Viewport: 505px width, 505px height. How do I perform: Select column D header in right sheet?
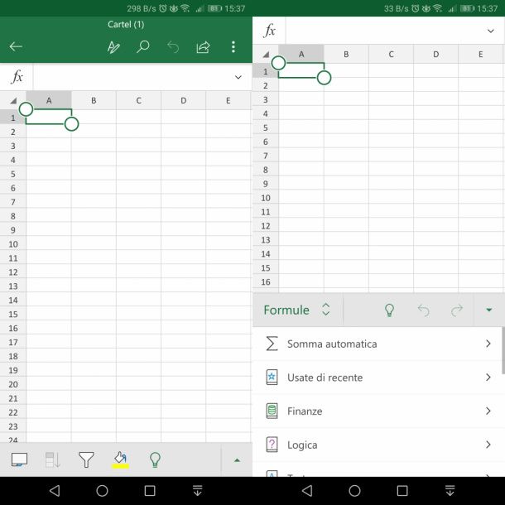(x=435, y=55)
